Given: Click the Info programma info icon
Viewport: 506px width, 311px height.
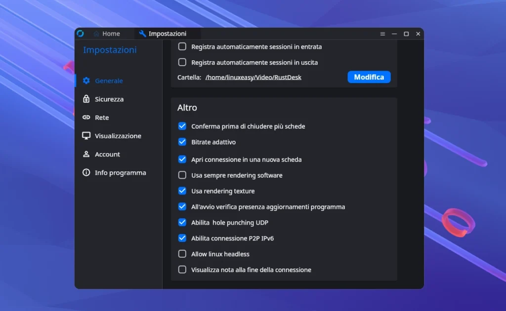Looking at the screenshot, I should pos(86,172).
